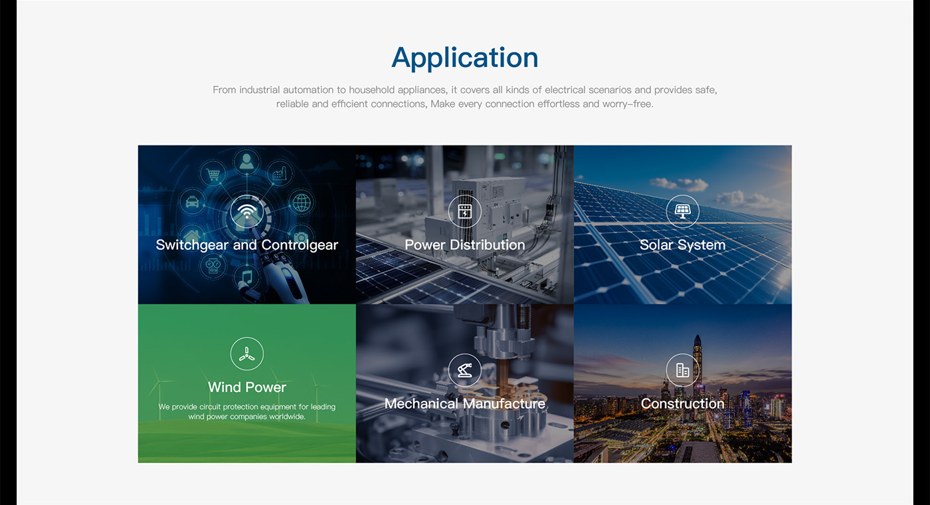Click the Wi-Fi icon above Switchgear and Controlgear
The height and width of the screenshot is (505, 930).
tap(246, 212)
